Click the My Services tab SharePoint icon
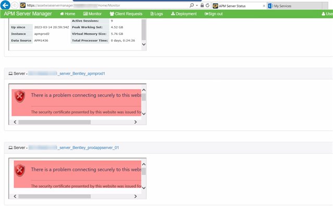This screenshot has height=206, width=333. [x=270, y=6]
